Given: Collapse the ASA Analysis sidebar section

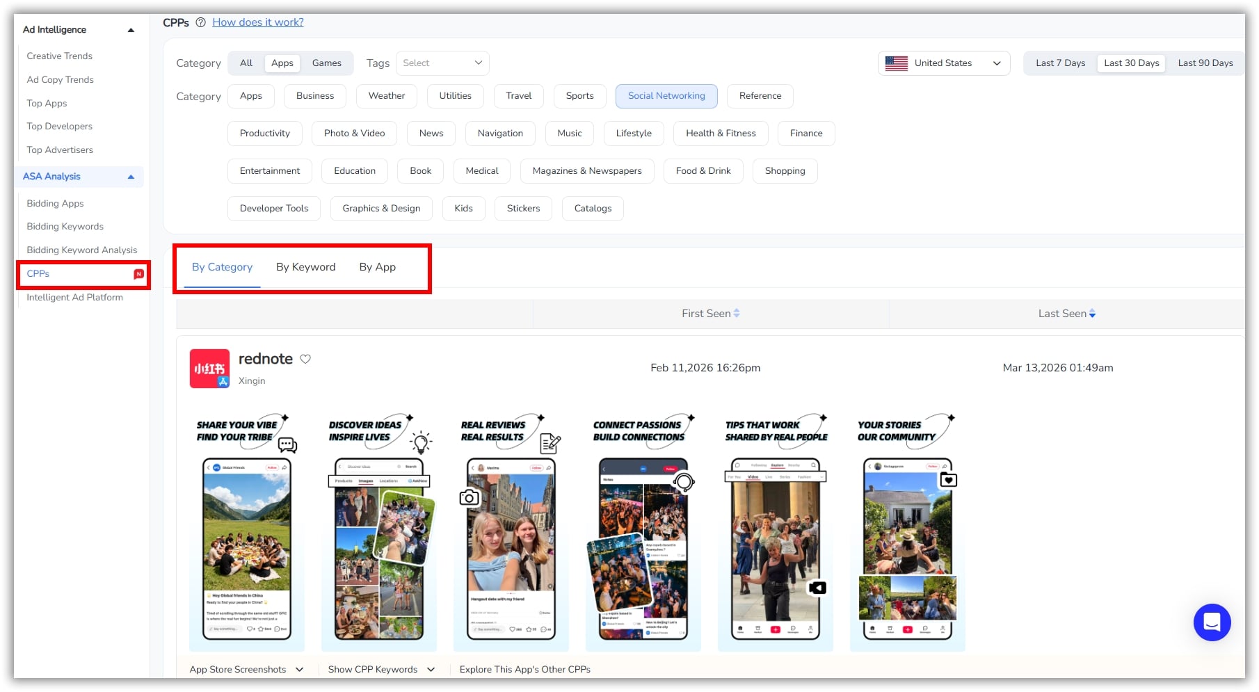Looking at the screenshot, I should (x=131, y=177).
